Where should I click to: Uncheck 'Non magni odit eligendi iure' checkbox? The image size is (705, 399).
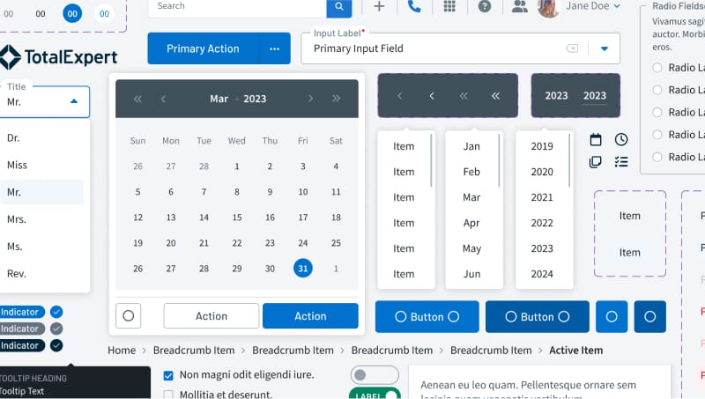[168, 375]
